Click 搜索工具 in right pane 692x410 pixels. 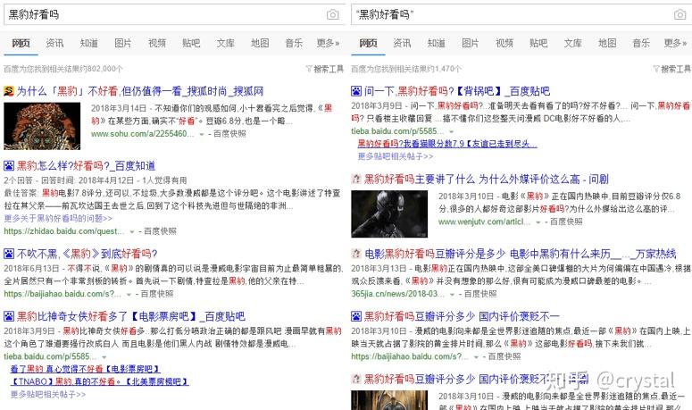coord(676,69)
